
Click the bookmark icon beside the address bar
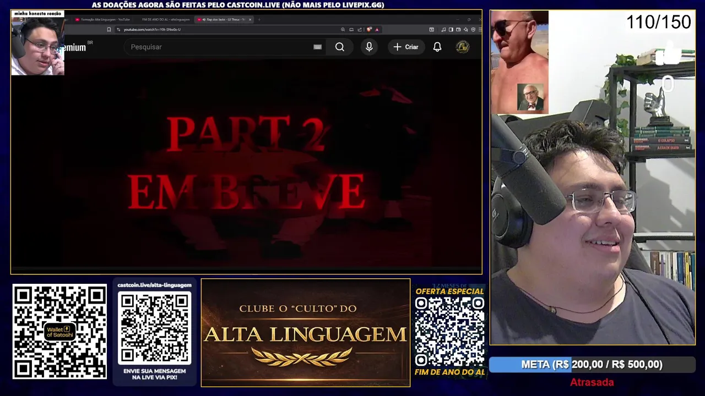109,30
